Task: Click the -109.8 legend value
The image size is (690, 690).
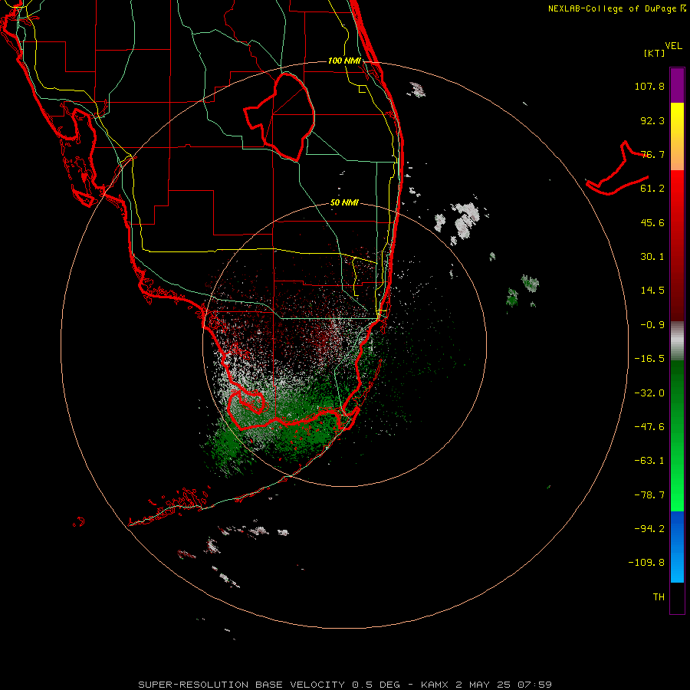Action: tap(646, 563)
